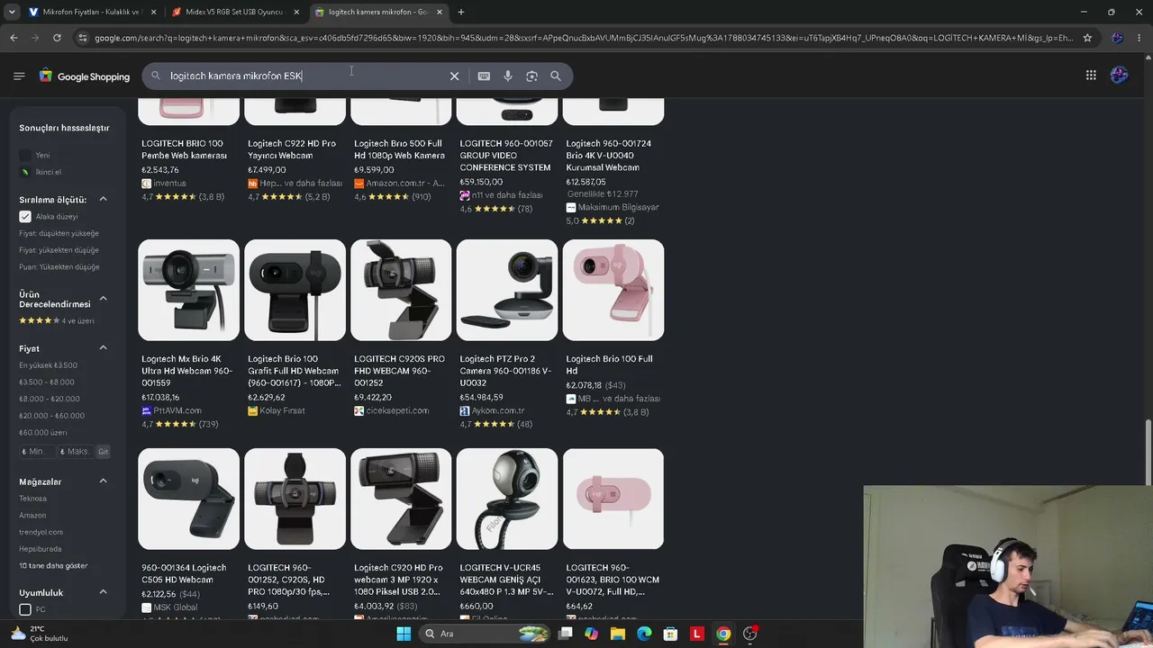The image size is (1153, 648).
Task: Filter by trendyol.com store
Action: (x=41, y=532)
